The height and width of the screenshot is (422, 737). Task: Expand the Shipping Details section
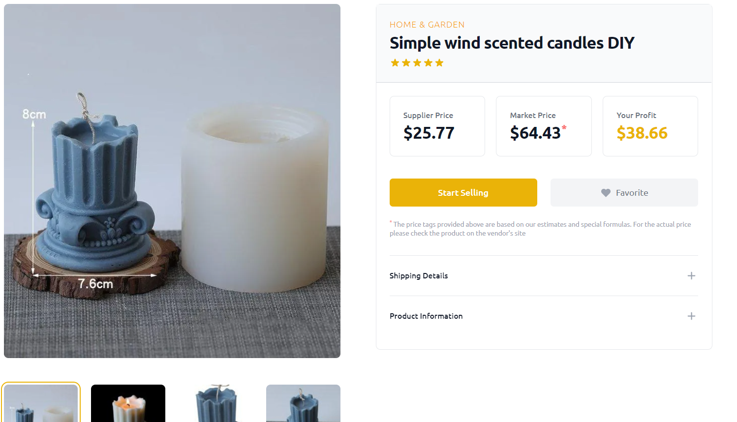tap(544, 276)
